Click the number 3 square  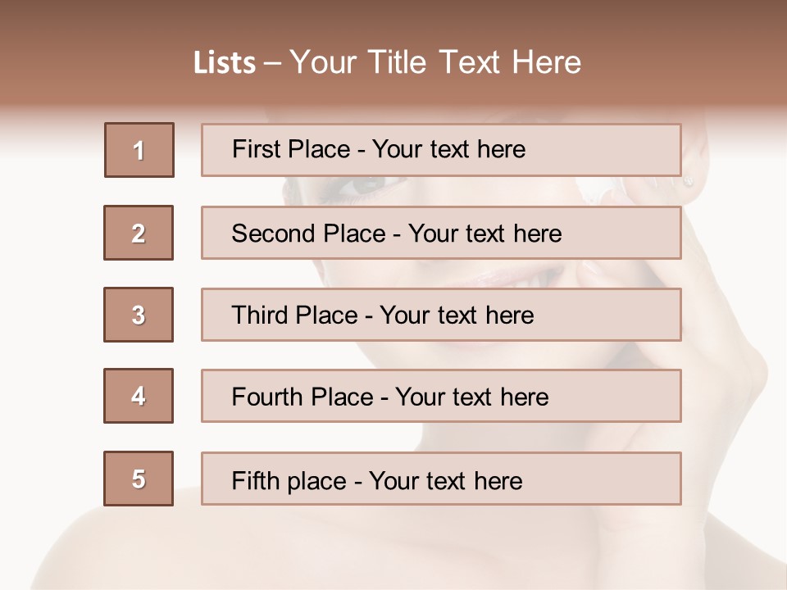point(139,315)
